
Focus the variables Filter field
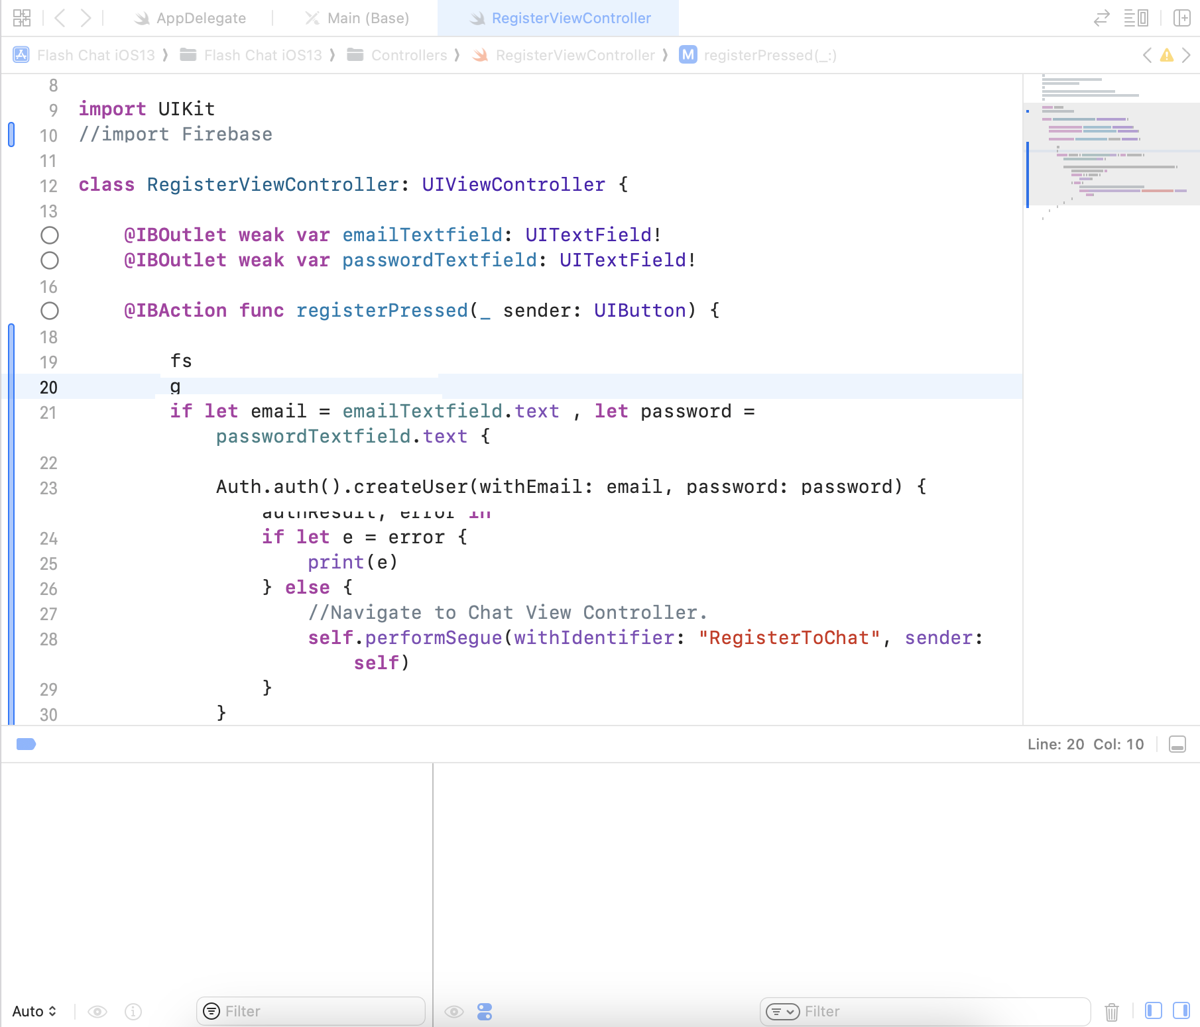click(311, 1011)
